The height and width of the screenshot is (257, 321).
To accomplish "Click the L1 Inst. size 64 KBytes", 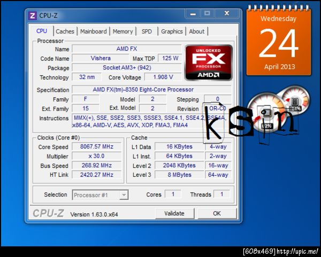I will (179, 156).
